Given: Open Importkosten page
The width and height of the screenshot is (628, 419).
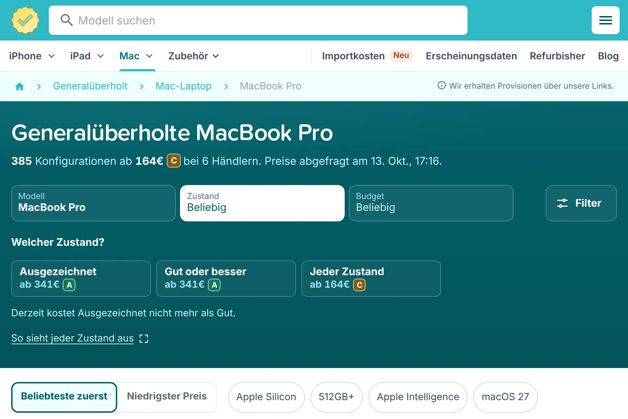Looking at the screenshot, I should (x=353, y=56).
